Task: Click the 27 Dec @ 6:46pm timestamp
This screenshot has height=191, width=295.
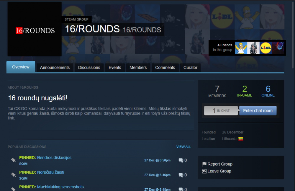Action: (158, 175)
